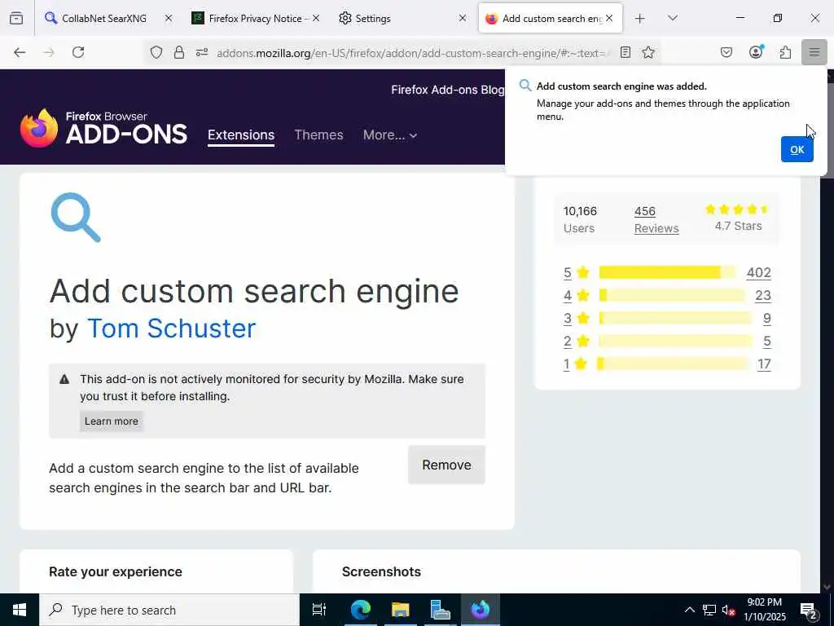Screen dimensions: 834x626
Task: Switch to Settings tab
Action: [372, 18]
